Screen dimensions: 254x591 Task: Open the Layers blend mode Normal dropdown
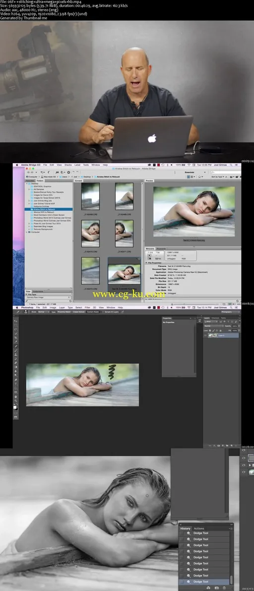click(x=214, y=326)
